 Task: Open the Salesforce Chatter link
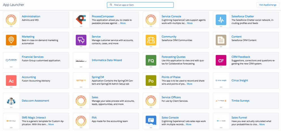point(243,16)
